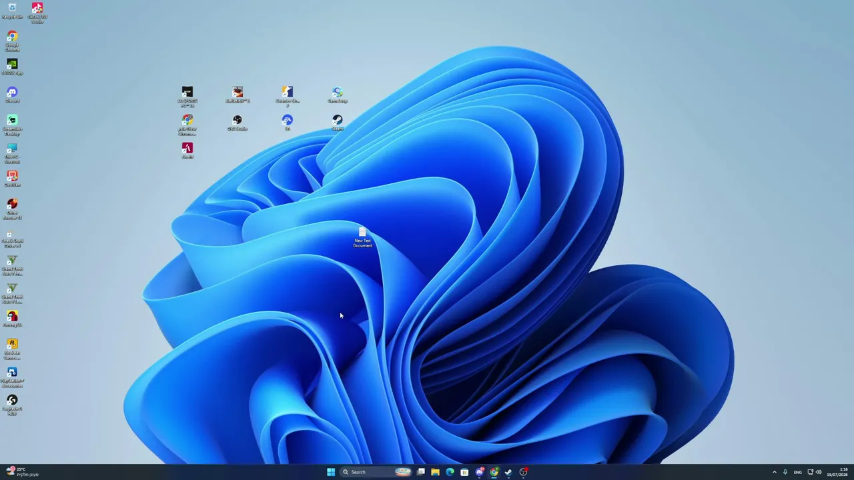Switch to Chrome in the taskbar
This screenshot has width=854, height=480.
[x=494, y=472]
